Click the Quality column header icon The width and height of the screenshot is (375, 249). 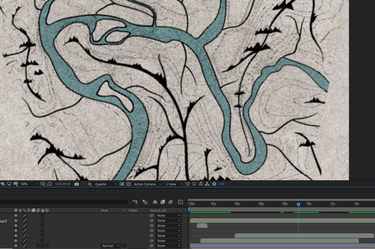point(24,211)
